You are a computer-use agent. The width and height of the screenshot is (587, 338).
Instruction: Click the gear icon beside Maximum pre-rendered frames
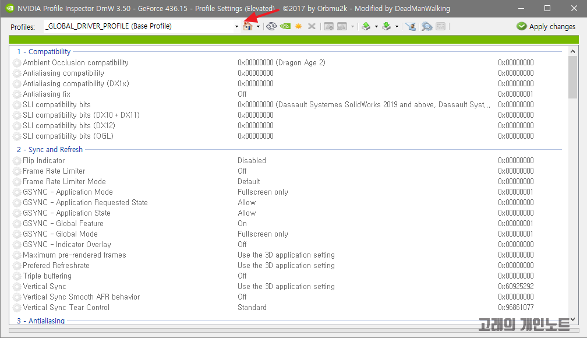(17, 255)
